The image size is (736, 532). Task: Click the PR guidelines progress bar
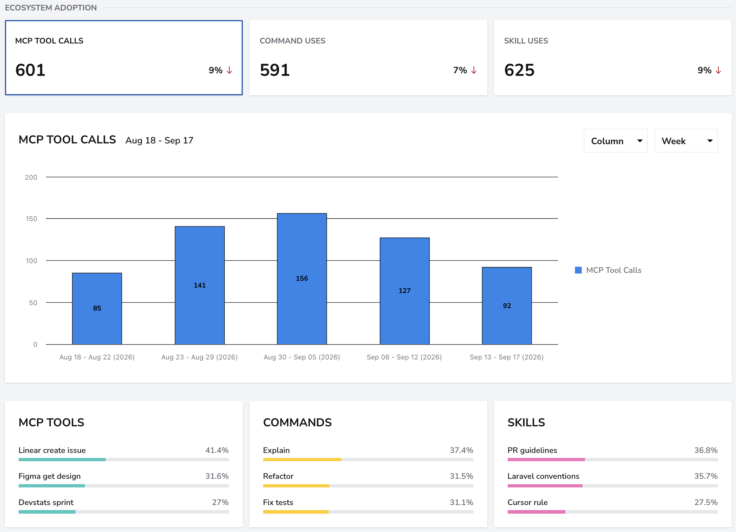[x=613, y=459]
